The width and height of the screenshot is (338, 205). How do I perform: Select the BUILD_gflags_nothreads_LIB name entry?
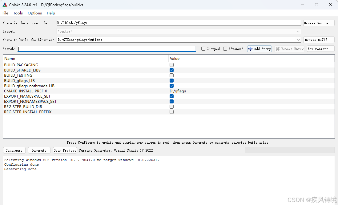[x=29, y=86]
